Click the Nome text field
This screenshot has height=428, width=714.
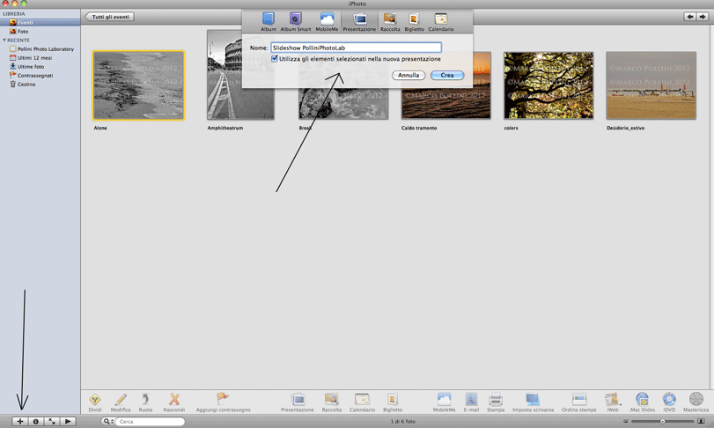(356, 48)
